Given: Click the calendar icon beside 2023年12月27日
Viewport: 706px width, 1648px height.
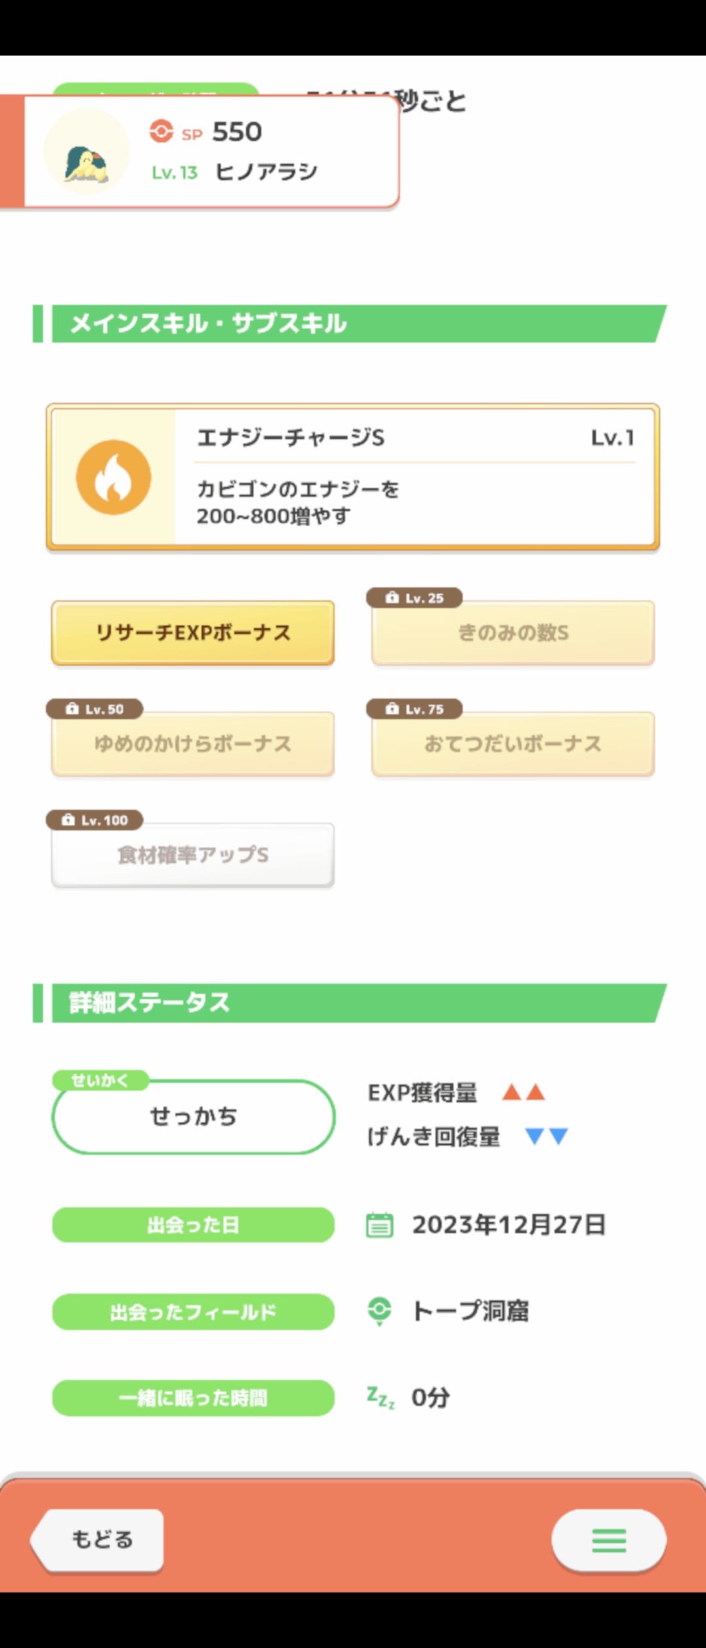Looking at the screenshot, I should [380, 1225].
